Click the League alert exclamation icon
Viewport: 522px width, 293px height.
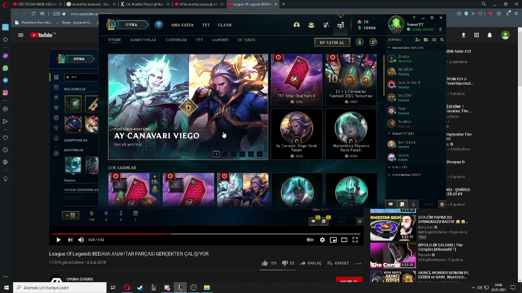click(x=159, y=25)
